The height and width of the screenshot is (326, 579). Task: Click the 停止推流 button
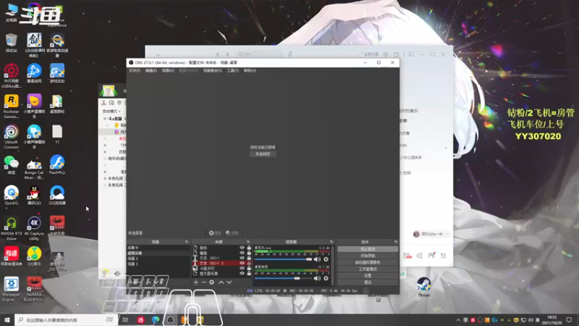[368, 249]
